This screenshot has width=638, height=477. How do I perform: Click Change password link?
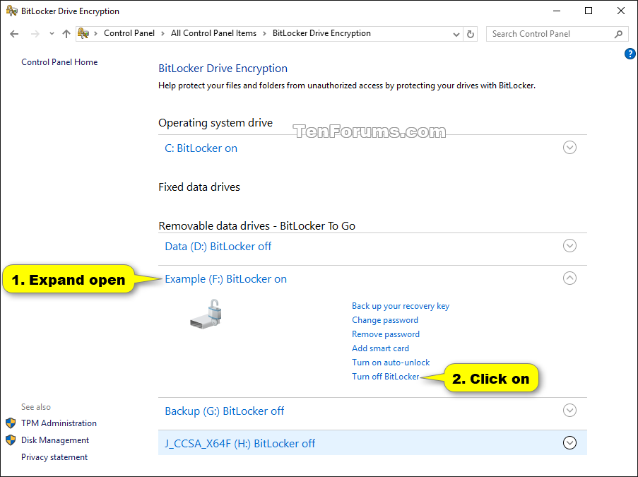click(x=385, y=320)
